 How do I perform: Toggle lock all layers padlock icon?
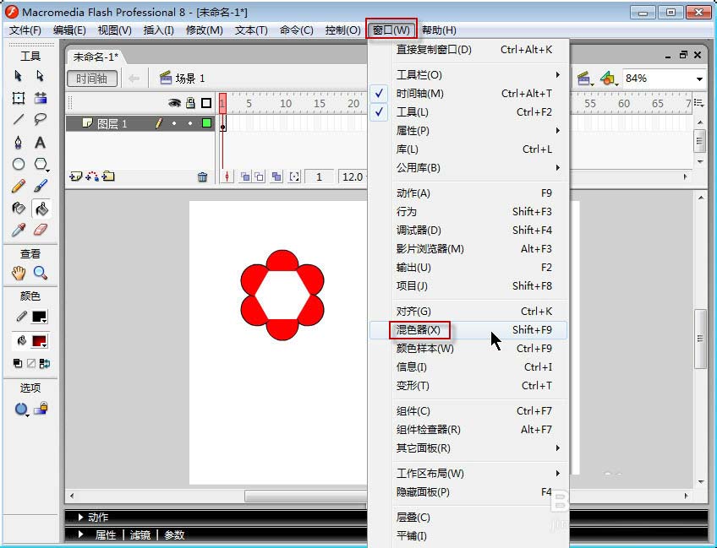point(191,103)
